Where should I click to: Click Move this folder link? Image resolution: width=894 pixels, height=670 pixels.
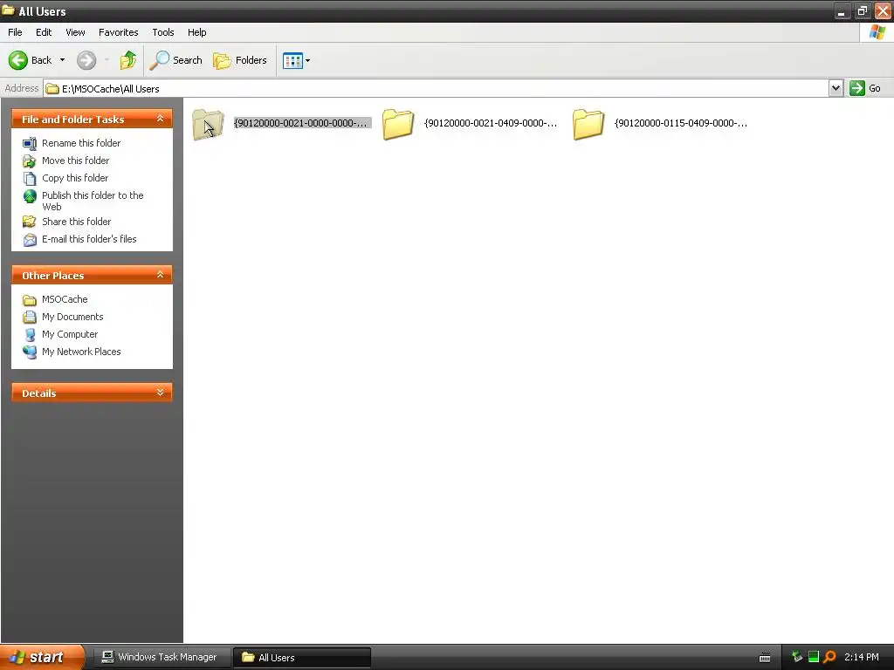(x=75, y=161)
